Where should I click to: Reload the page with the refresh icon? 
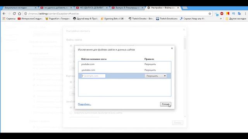coord(14,14)
